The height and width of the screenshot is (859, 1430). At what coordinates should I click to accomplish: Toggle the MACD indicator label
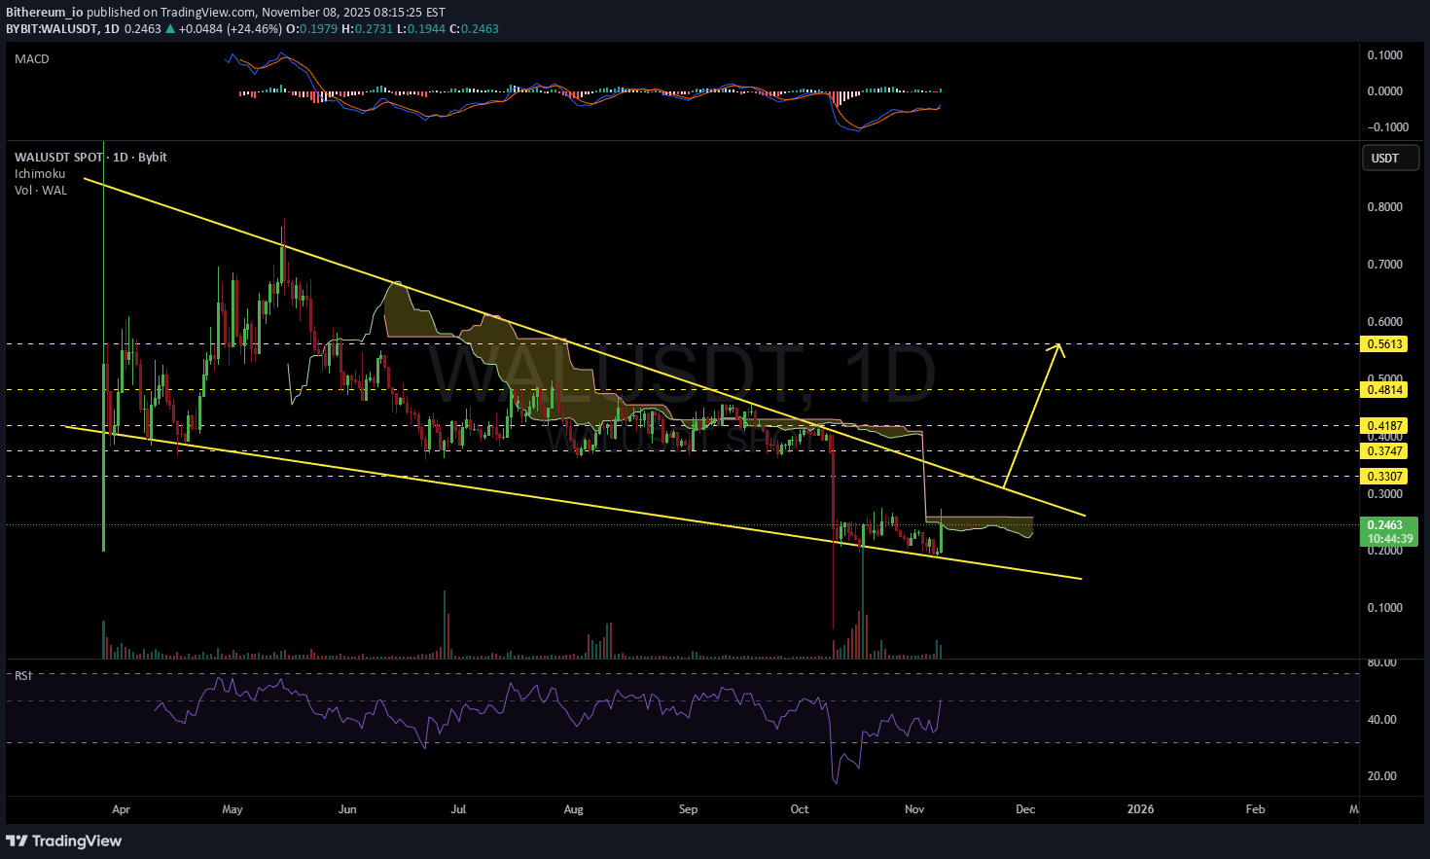pos(32,59)
